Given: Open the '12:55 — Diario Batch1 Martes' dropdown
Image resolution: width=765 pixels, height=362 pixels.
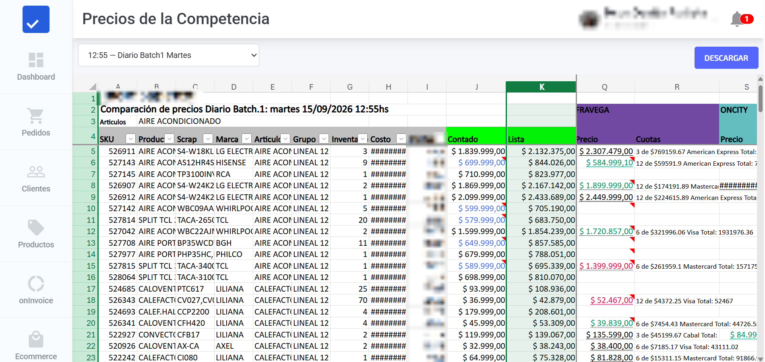Looking at the screenshot, I should pos(169,55).
